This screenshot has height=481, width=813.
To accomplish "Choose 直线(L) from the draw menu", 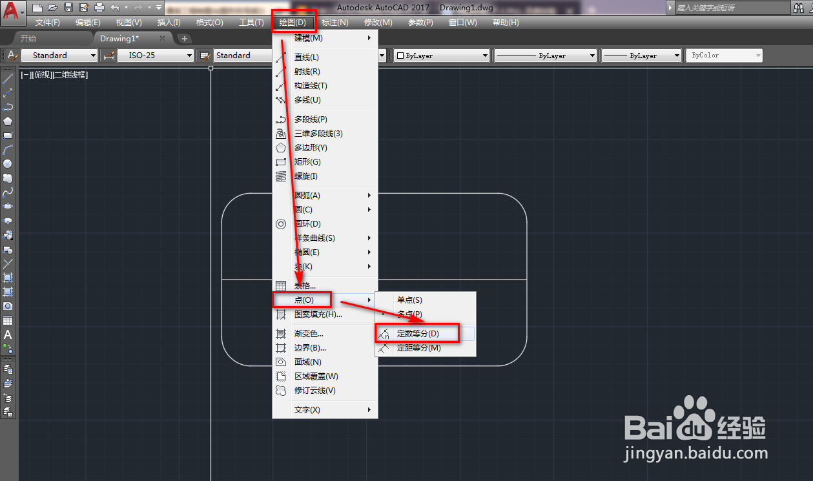I will (x=325, y=57).
